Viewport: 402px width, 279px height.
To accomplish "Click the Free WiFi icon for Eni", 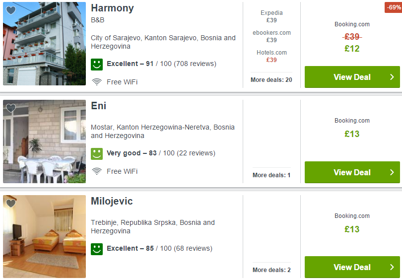I will [97, 171].
